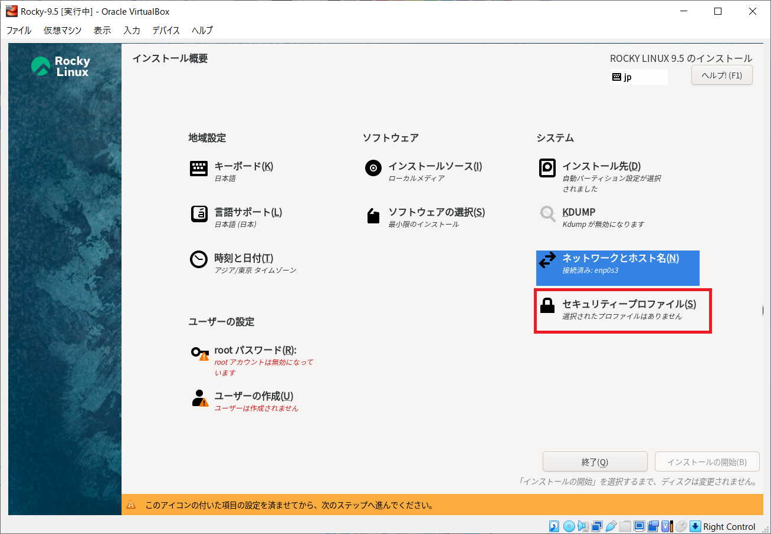Click the アジア/東京 タイムゾーン text
Image resolution: width=771 pixels, height=534 pixels.
255,271
